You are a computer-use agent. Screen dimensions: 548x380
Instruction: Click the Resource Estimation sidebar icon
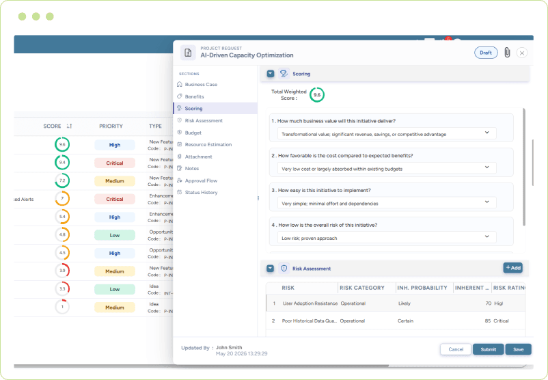click(x=180, y=144)
